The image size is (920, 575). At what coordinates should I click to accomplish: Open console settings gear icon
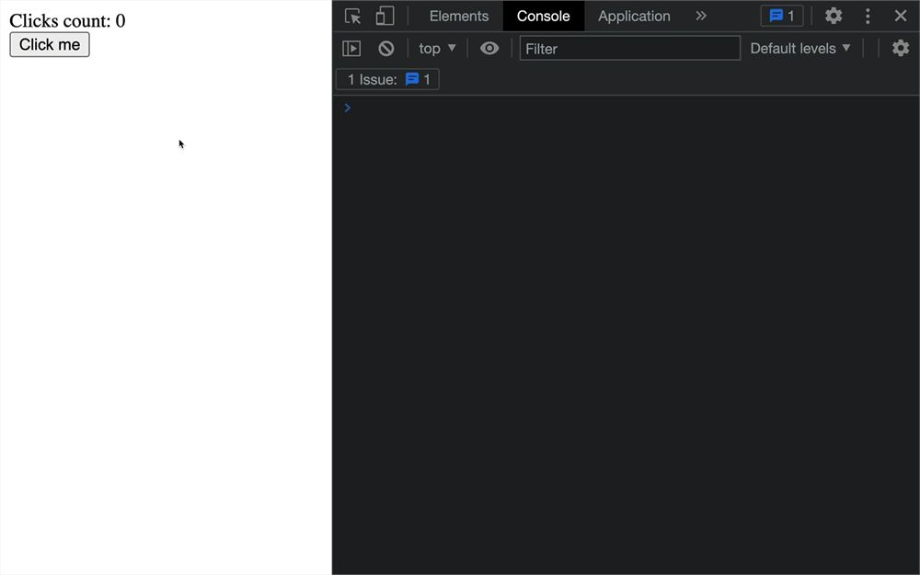point(900,48)
